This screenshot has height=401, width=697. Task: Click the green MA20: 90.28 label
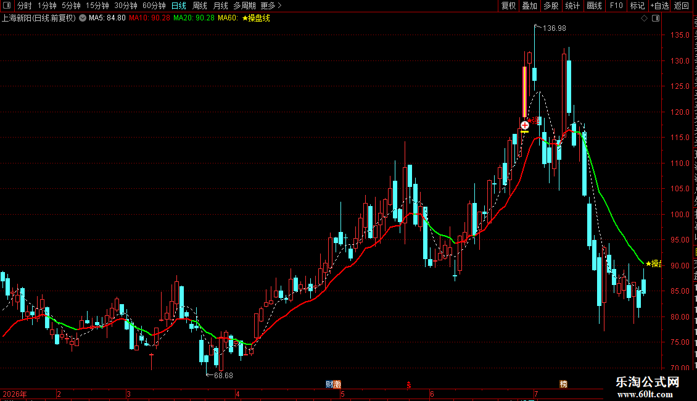pyautogui.click(x=194, y=19)
